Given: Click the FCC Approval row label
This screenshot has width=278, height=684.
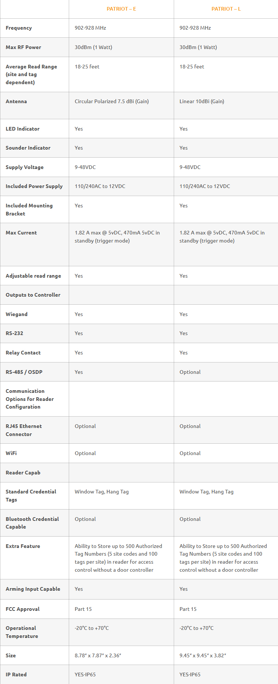Looking at the screenshot, I should (23, 609).
